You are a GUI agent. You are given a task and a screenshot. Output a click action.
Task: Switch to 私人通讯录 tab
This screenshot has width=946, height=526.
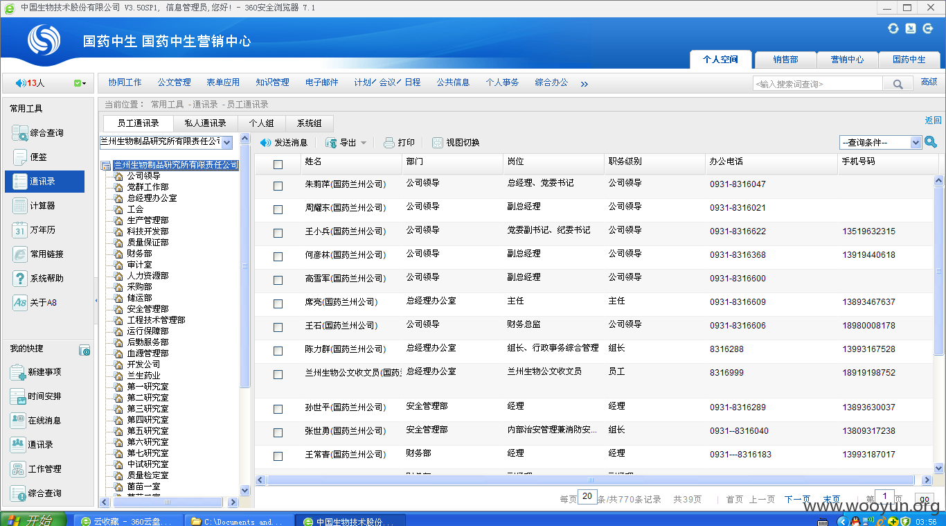[x=205, y=123]
